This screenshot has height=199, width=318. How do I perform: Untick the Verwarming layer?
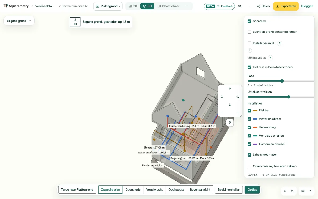[249, 127]
